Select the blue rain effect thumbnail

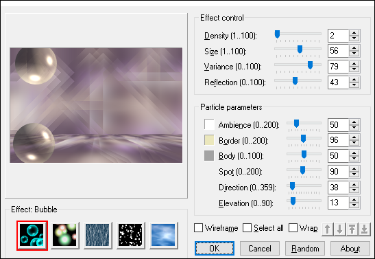97,236
